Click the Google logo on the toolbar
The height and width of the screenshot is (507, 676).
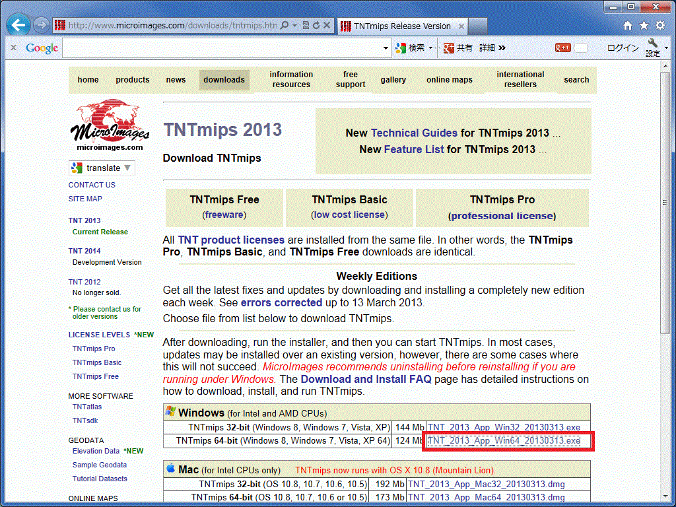tap(42, 48)
